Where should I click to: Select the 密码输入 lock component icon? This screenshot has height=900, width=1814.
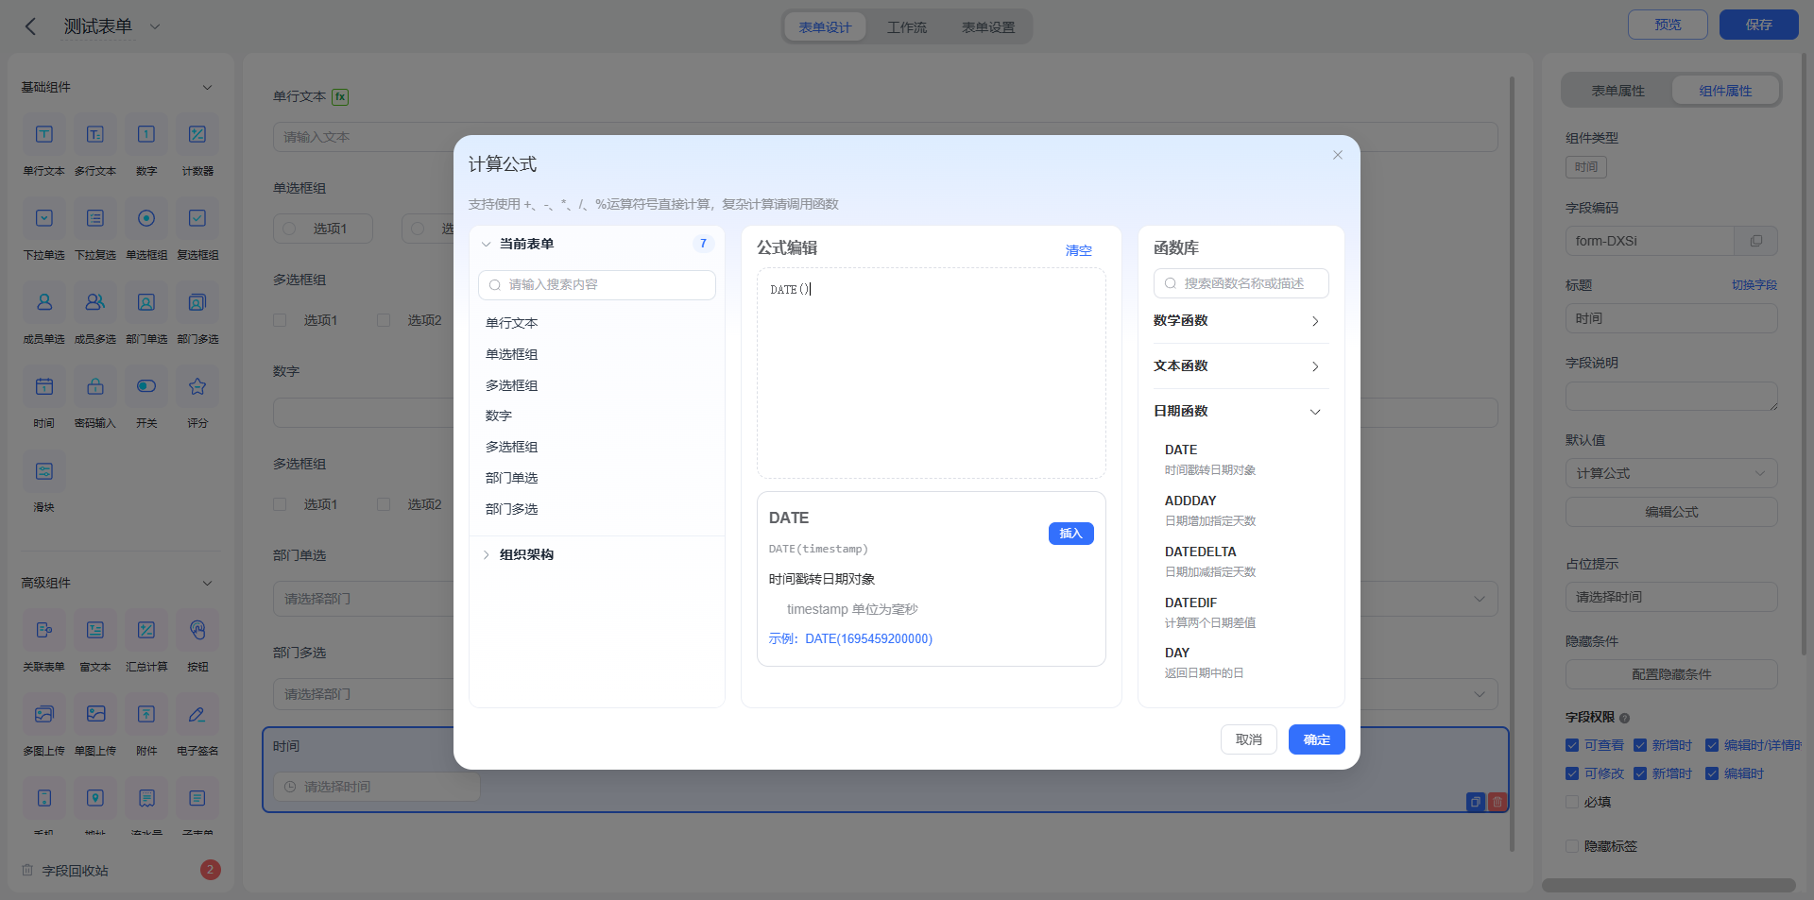(95, 386)
